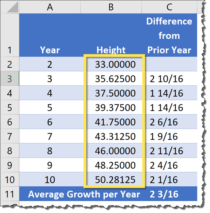The width and height of the screenshot is (210, 213).
Task: Select row 3 header
Action: click(9, 79)
